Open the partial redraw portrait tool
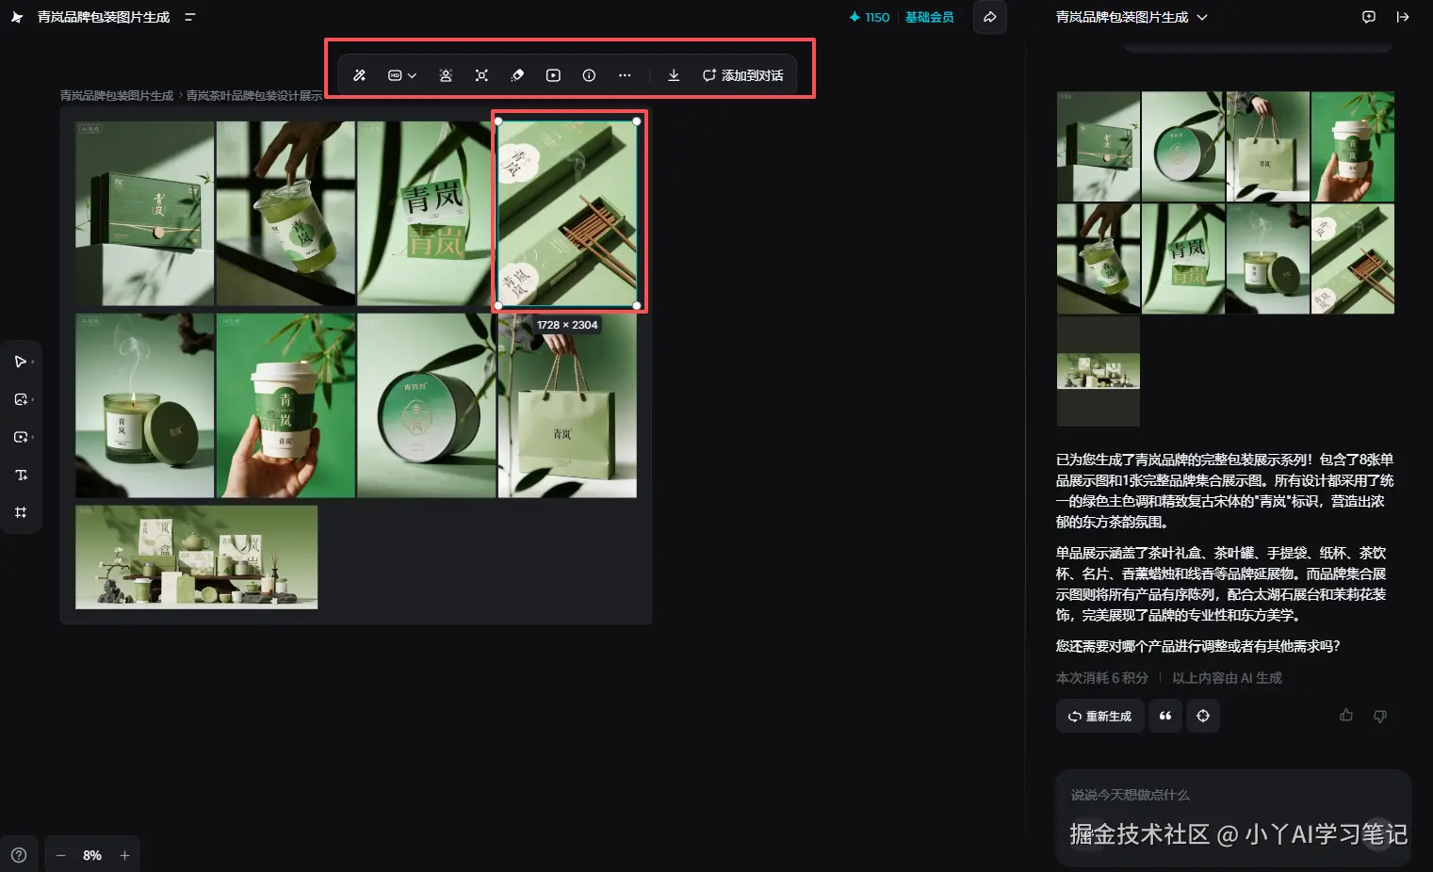The width and height of the screenshot is (1433, 872). (x=446, y=75)
